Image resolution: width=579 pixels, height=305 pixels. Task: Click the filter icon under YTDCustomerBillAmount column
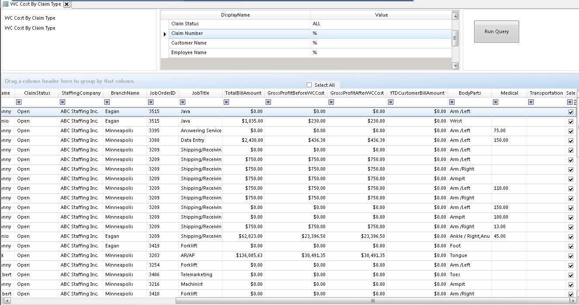(x=391, y=102)
